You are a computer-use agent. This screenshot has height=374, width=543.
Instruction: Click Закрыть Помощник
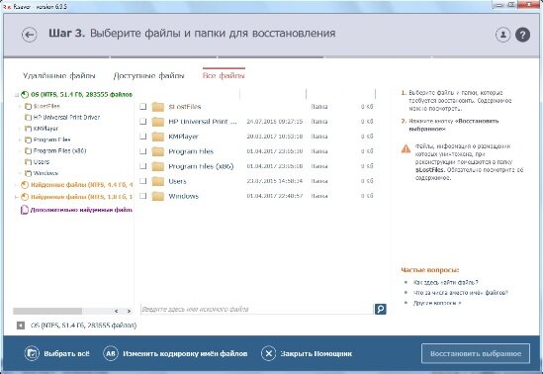click(x=317, y=353)
